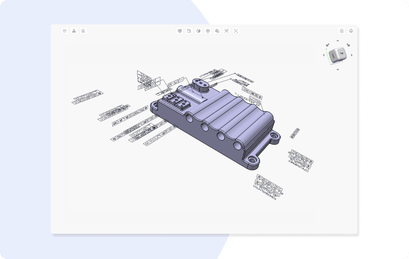Click the clockwise roll arrow near view cube
The width and height of the screenshot is (409, 259).
click(x=348, y=45)
